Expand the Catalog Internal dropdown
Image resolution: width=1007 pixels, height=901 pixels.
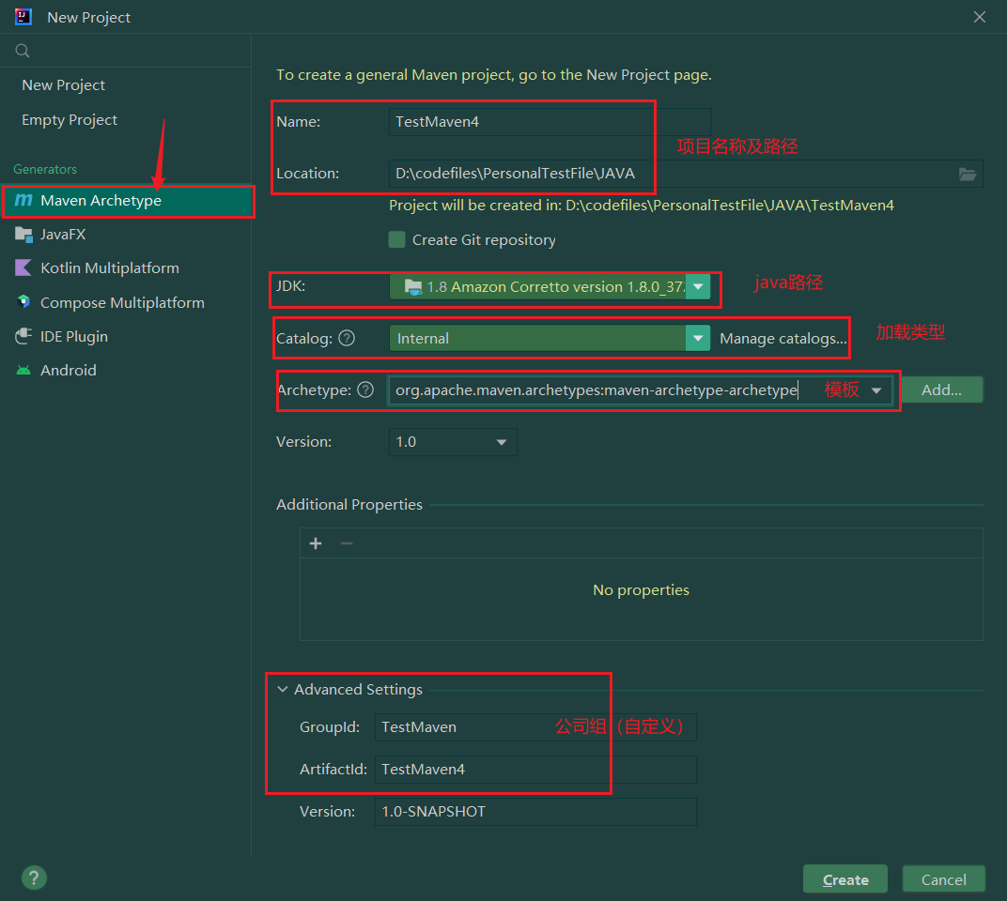697,338
